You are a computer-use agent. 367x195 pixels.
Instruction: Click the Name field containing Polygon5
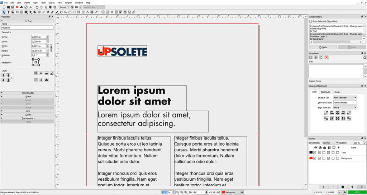pyautogui.click(x=27, y=28)
